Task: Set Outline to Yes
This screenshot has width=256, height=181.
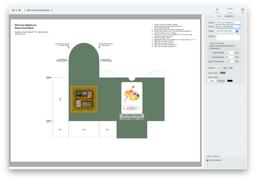Action: point(225,68)
